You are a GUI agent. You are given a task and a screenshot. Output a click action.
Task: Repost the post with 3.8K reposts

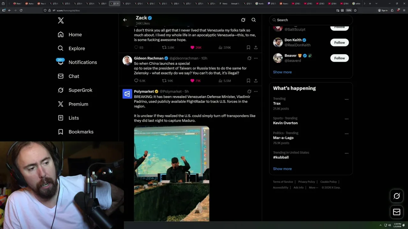(x=168, y=47)
